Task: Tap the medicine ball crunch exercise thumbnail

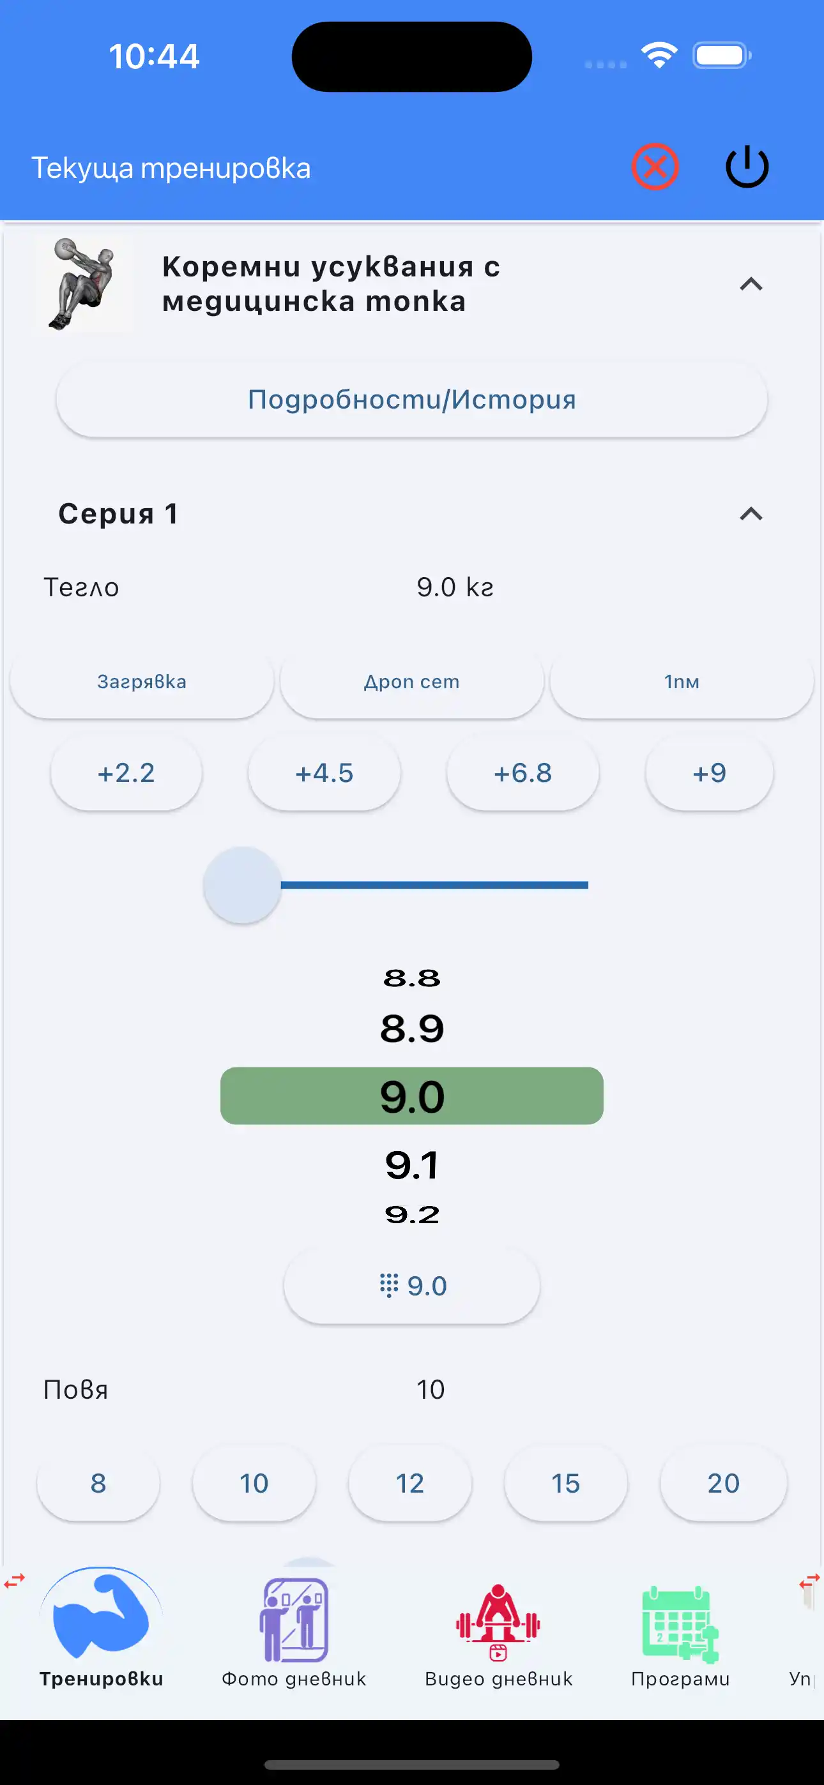Action: coord(83,284)
